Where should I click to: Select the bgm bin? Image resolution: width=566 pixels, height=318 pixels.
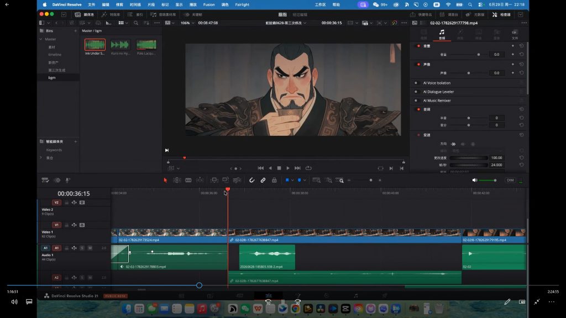[x=52, y=77]
